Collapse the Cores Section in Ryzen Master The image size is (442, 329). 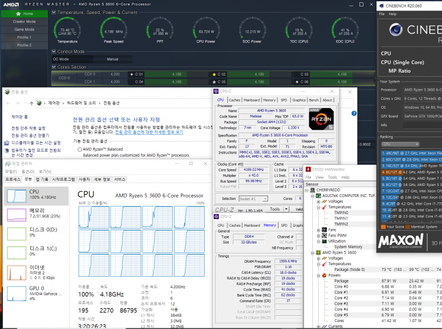54,67
